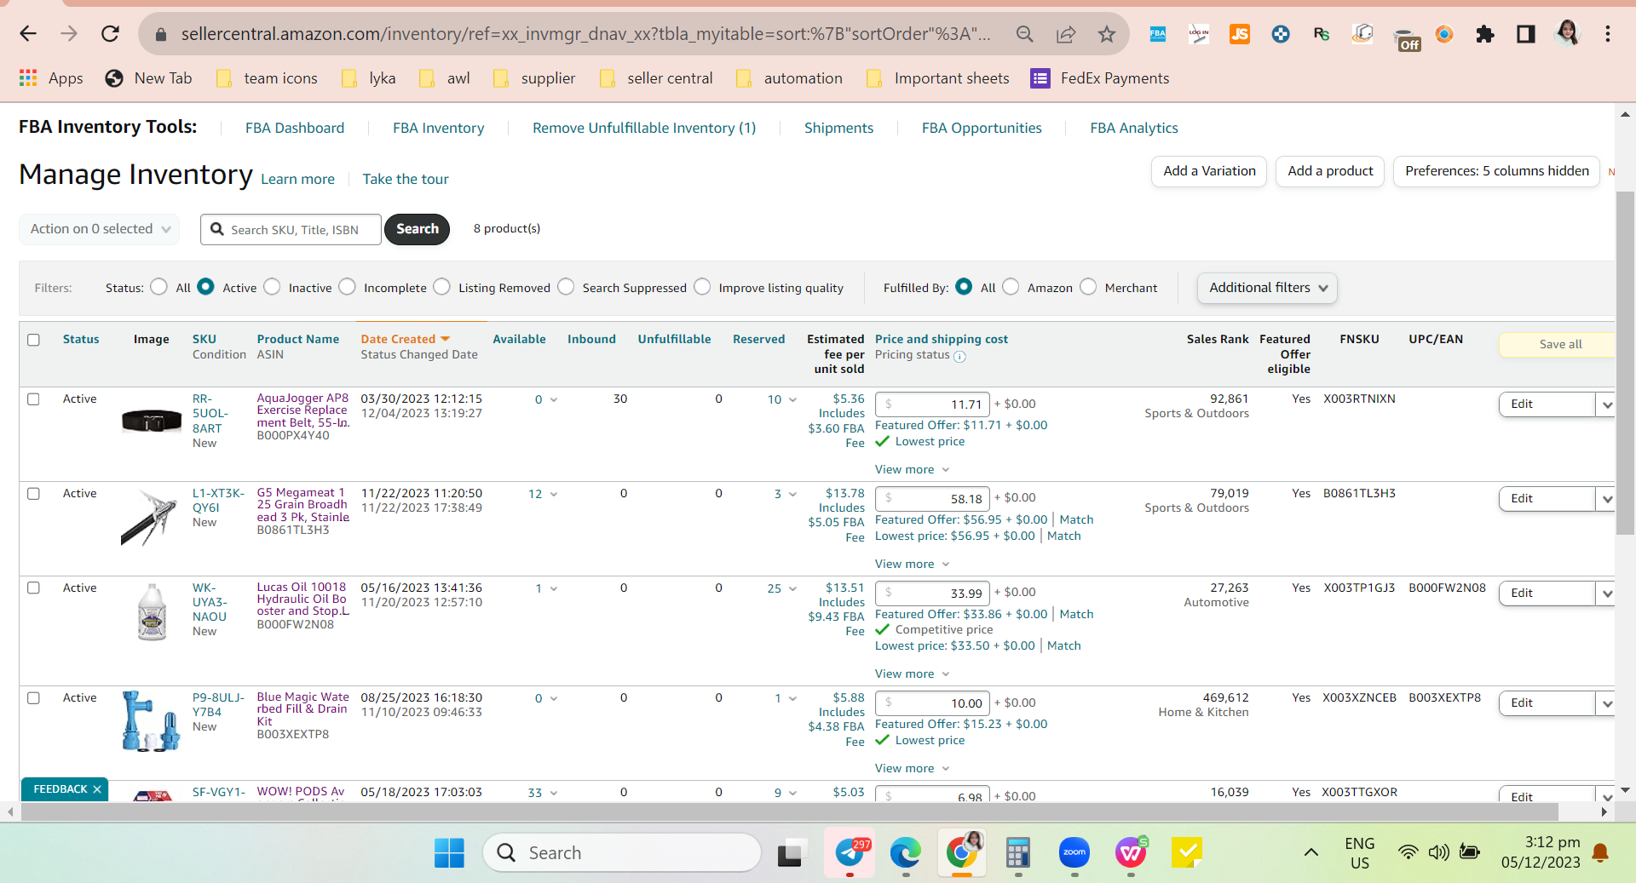
Task: Close the FEEDBACK tab with its X
Action: 97,789
